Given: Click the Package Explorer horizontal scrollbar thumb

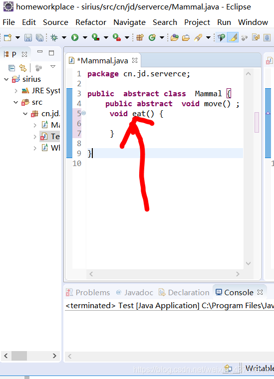Looking at the screenshot, I should click(x=19, y=356).
